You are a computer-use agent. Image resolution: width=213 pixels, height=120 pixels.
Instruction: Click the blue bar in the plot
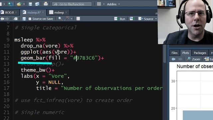pyautogui.click(x=198, y=115)
